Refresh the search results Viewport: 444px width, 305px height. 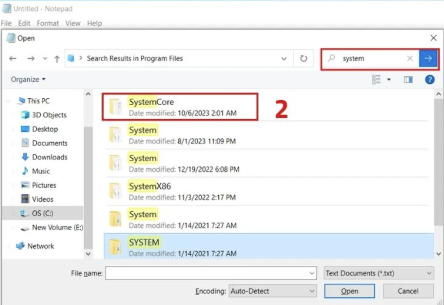(304, 58)
